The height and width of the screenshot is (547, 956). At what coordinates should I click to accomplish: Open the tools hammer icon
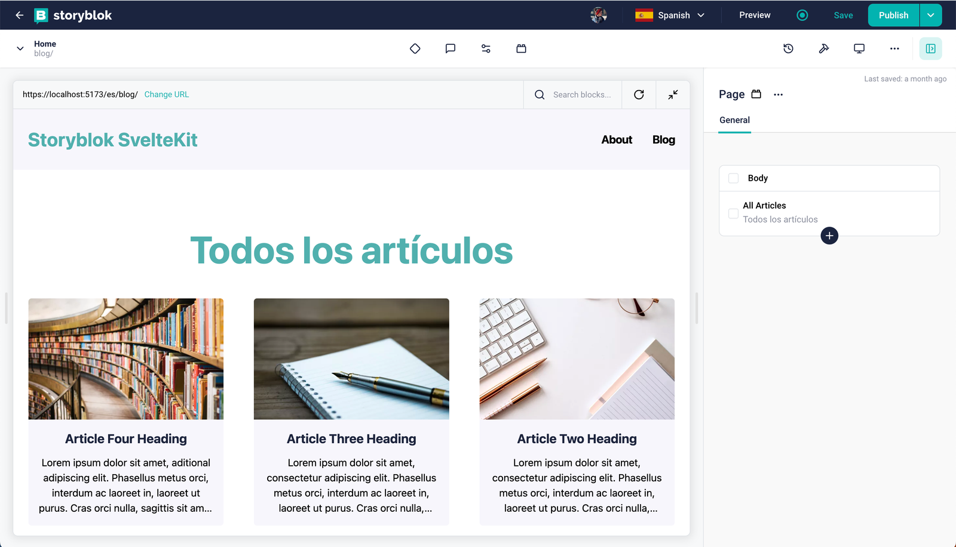[824, 49]
